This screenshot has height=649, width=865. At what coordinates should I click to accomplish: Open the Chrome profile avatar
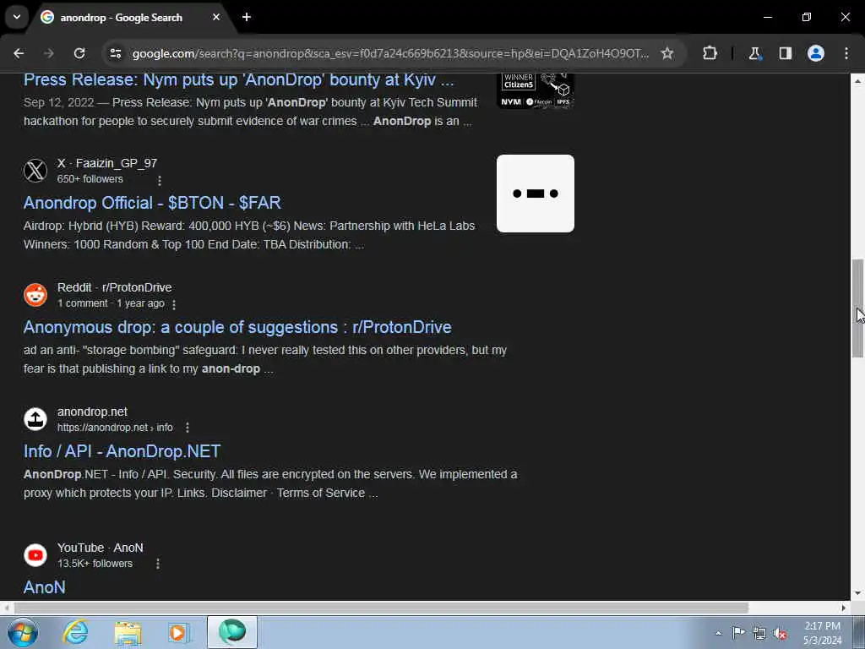[x=816, y=53]
